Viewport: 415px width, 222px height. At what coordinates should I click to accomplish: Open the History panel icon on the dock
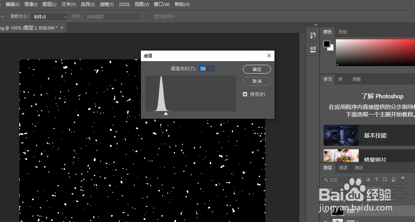click(312, 35)
